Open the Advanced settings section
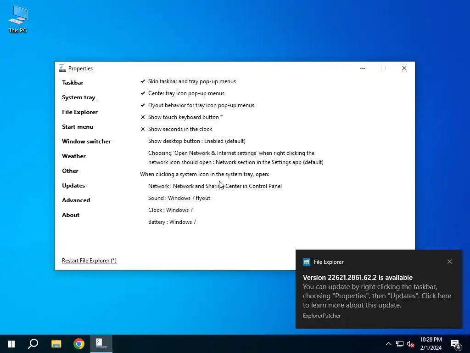The height and width of the screenshot is (353, 470). pyautogui.click(x=76, y=200)
